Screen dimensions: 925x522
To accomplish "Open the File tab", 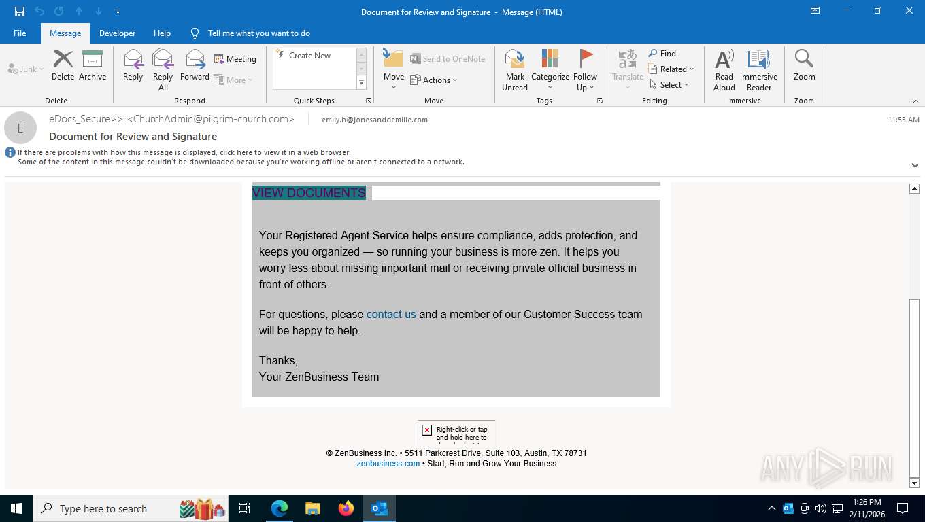I will click(20, 33).
